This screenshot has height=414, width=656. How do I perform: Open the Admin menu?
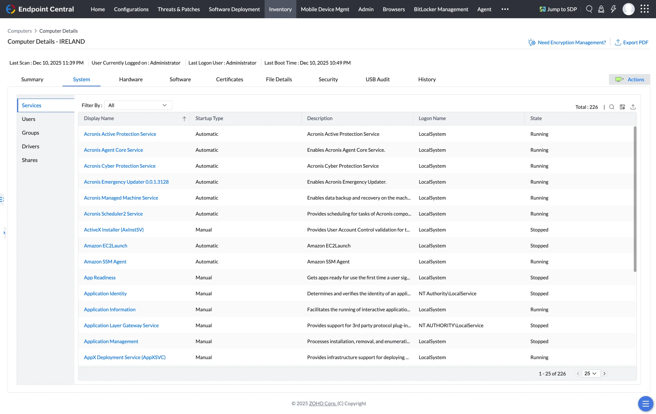click(366, 9)
